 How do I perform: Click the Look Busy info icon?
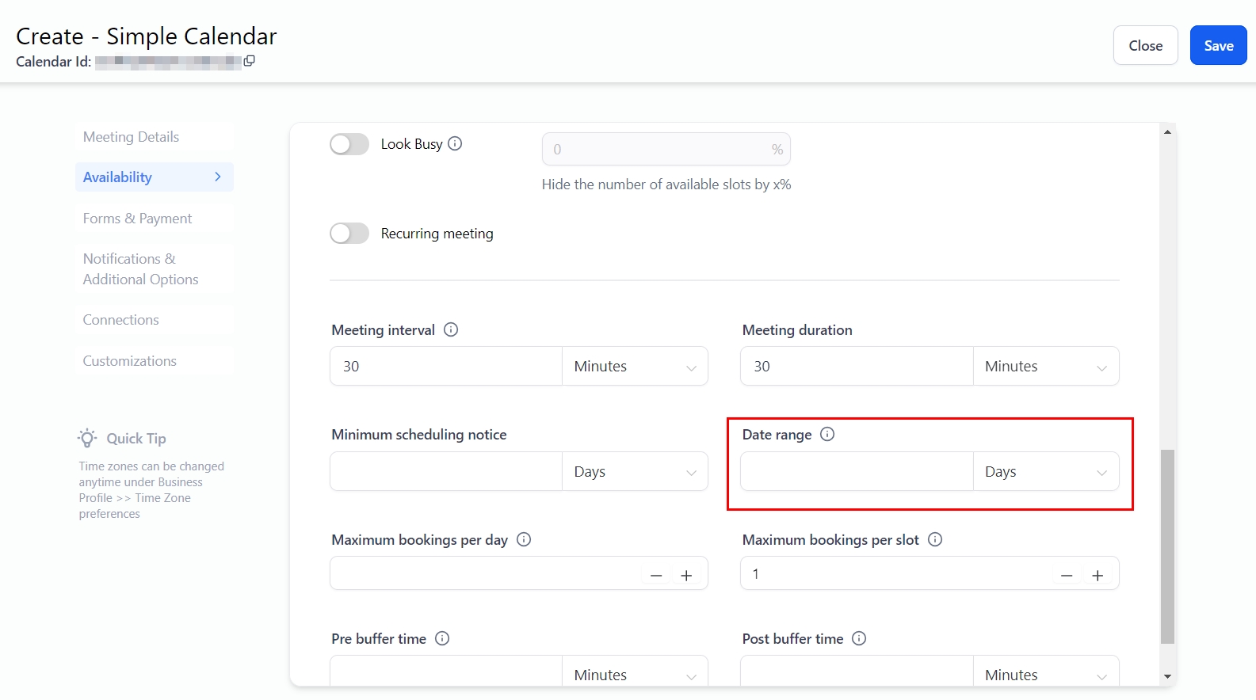(455, 143)
